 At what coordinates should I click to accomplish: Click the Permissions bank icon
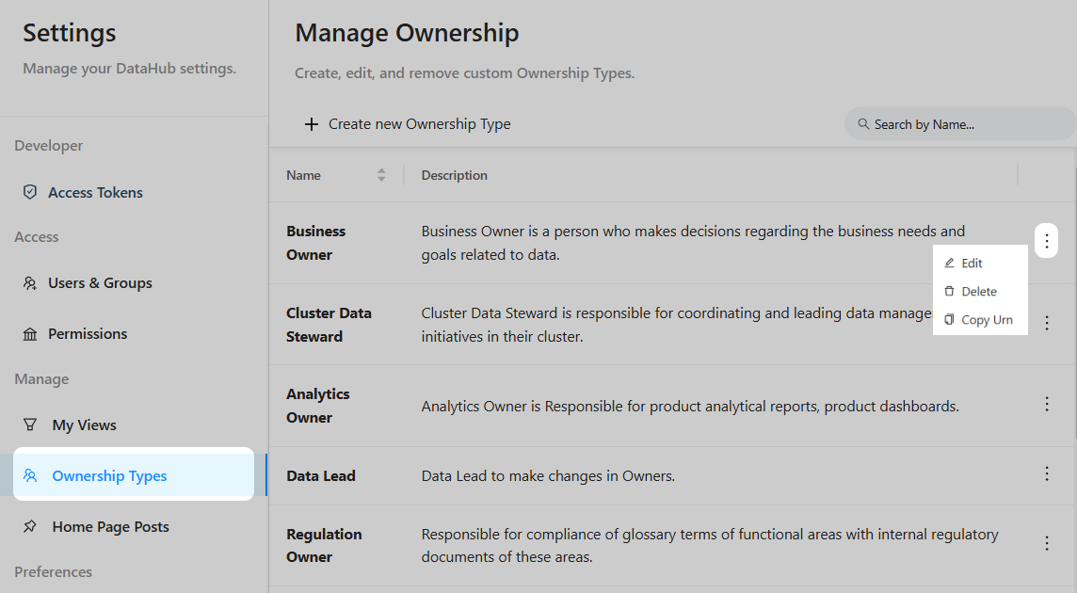point(30,334)
